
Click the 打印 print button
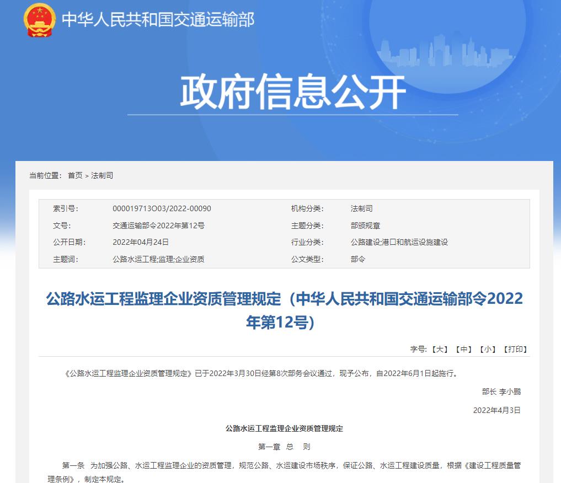515,349
